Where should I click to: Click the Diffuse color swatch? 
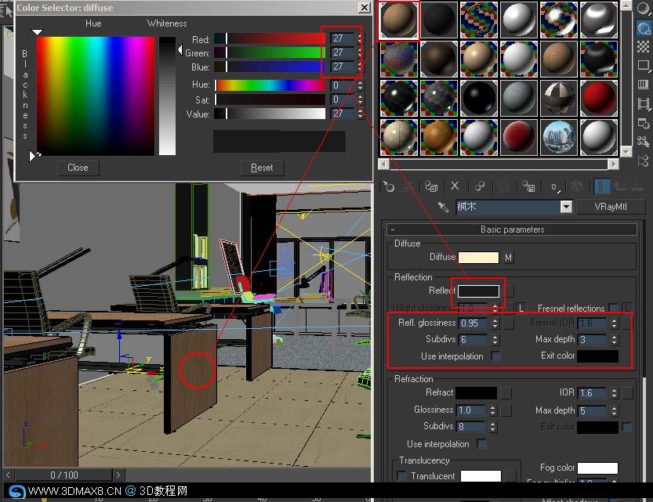click(x=478, y=258)
